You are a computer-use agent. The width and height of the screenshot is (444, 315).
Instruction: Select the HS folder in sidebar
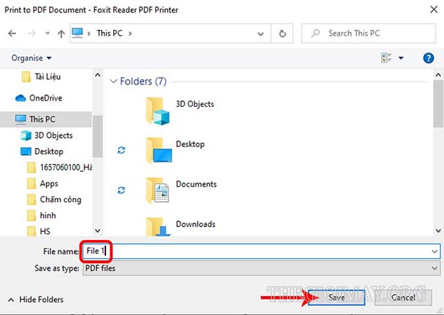pos(39,231)
